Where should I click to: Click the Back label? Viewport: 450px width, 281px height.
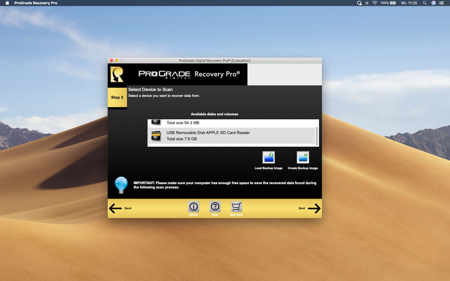coord(128,208)
